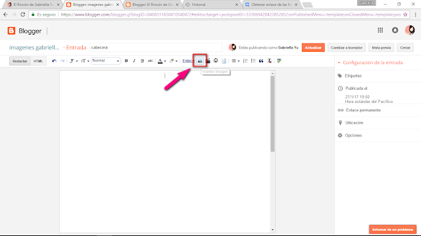Click the editor scrollbar down arrow

point(272,229)
